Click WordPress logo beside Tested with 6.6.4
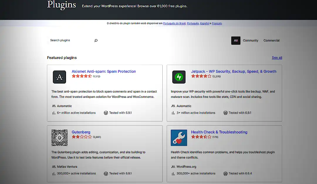The image size is (317, 184). pyautogui.click(x=225, y=173)
